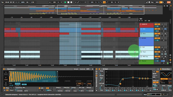This screenshot has height=97, width=173.
Task: Activate the punch-in switch icon
Action: coord(101,2)
